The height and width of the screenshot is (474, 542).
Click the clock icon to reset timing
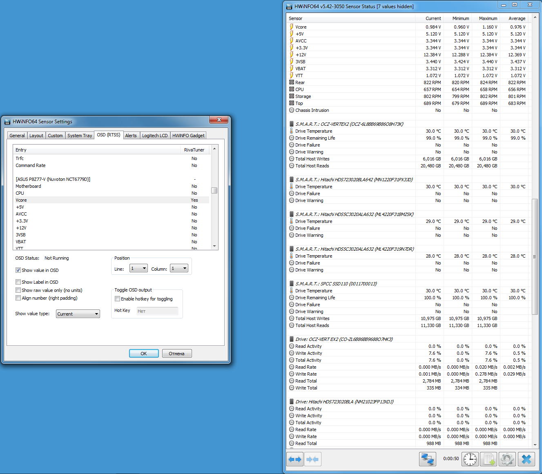(470, 459)
